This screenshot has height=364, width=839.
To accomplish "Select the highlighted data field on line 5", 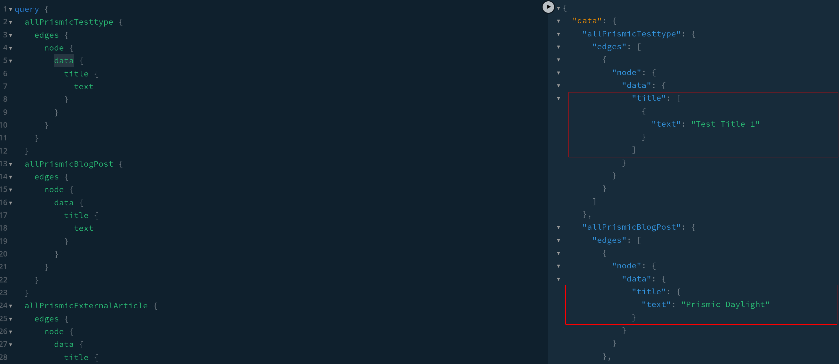I will [63, 60].
